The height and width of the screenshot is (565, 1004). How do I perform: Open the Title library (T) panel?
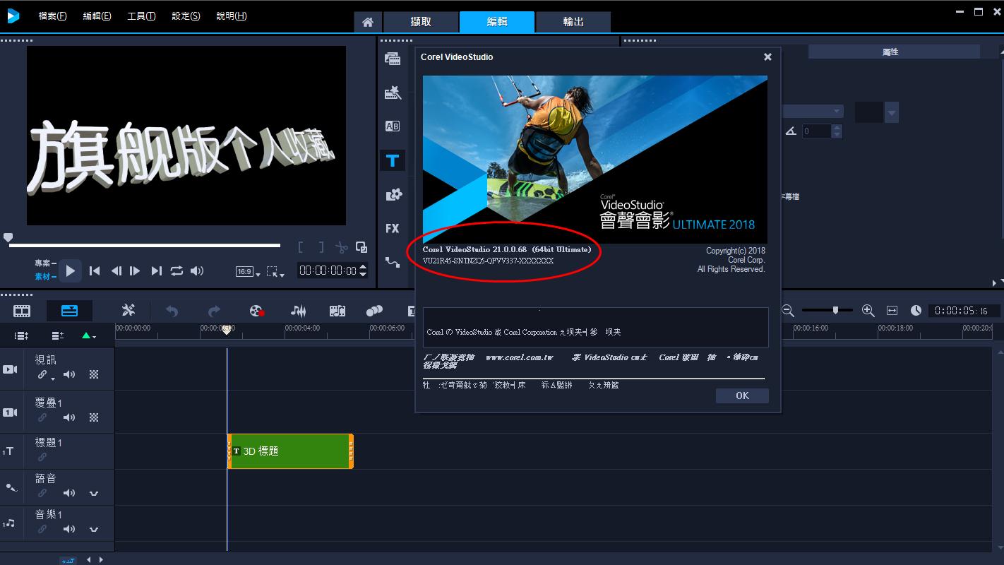[x=393, y=160]
